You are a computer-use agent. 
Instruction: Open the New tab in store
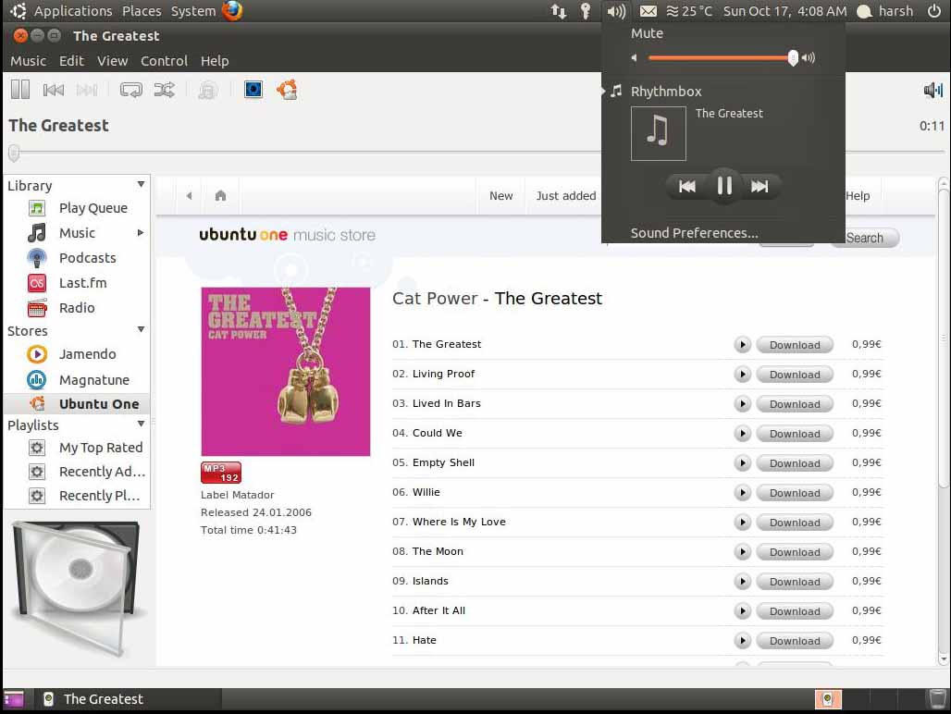coord(501,196)
